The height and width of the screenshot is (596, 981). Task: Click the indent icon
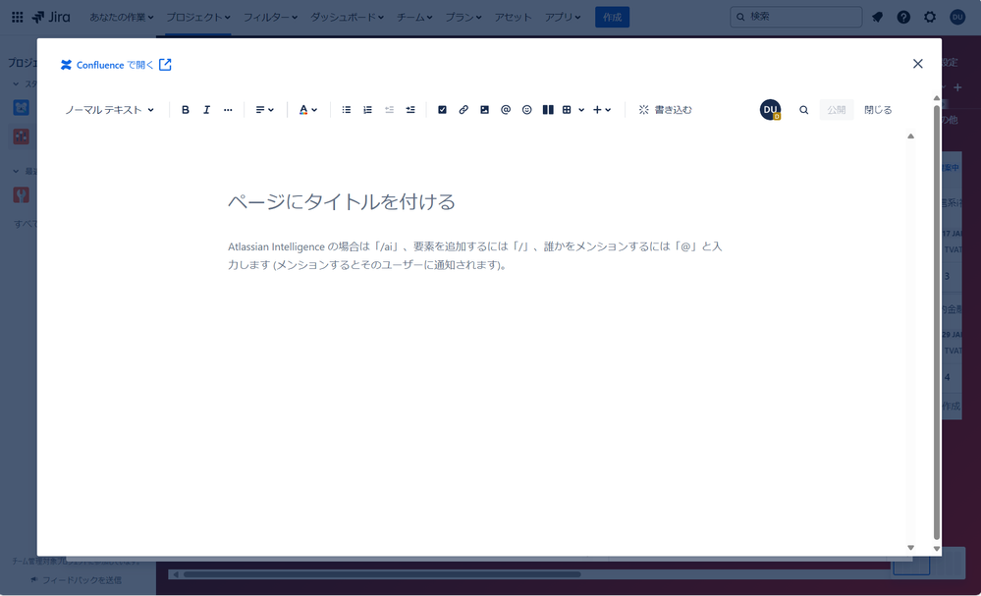click(x=410, y=109)
